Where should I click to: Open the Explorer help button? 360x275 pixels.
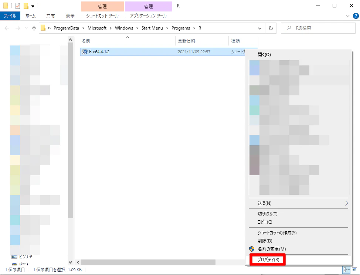tap(356, 16)
